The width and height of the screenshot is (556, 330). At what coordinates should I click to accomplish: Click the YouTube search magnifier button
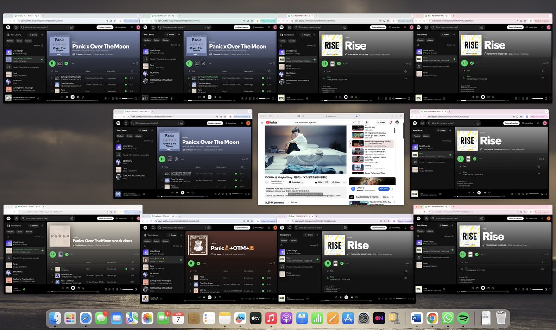[359, 122]
